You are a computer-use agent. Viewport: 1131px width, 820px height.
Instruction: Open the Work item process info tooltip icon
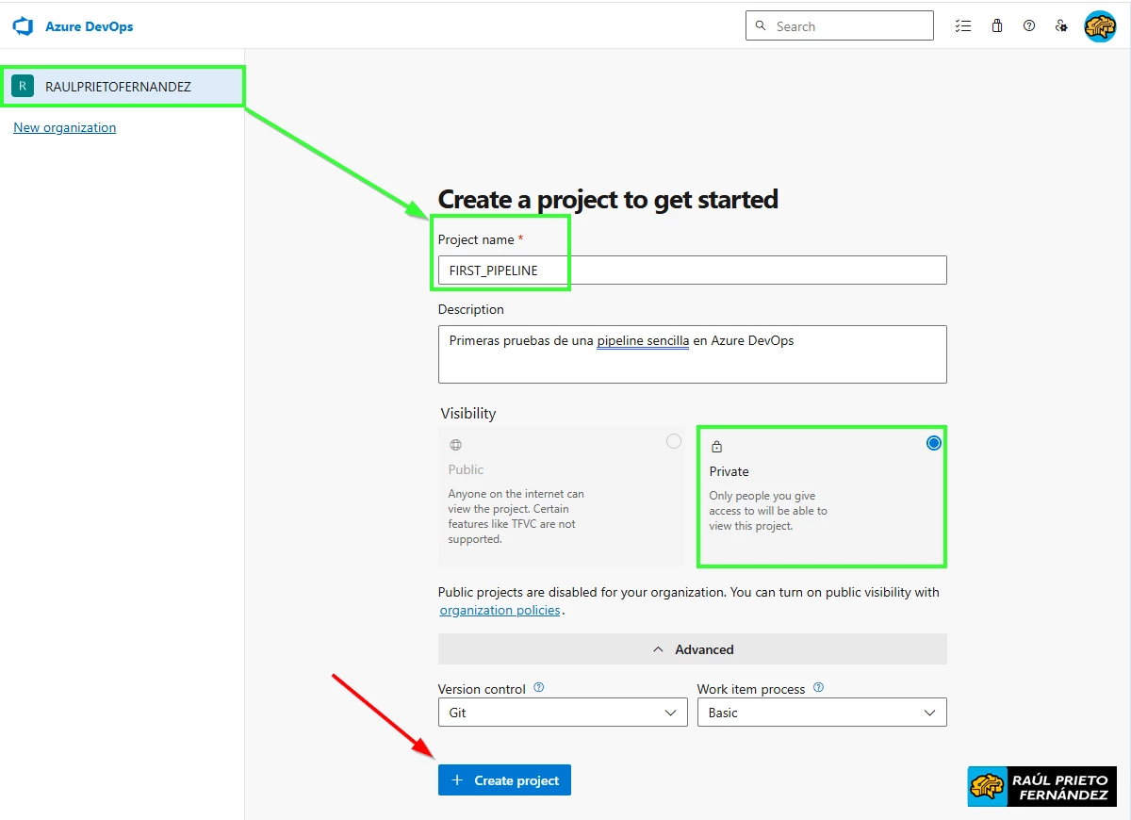coord(817,687)
